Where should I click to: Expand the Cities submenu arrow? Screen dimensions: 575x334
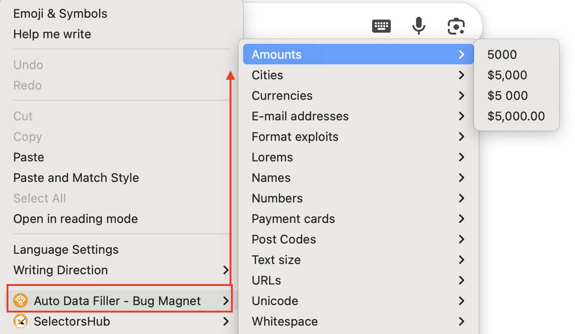click(461, 75)
